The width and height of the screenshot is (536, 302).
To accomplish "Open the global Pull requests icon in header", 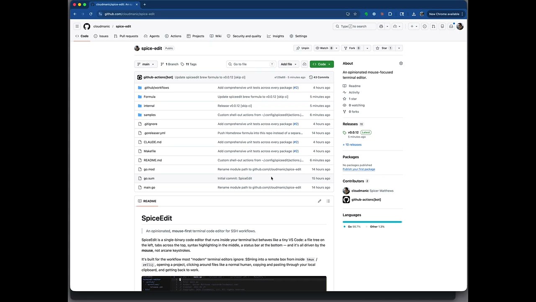I will pos(433,26).
